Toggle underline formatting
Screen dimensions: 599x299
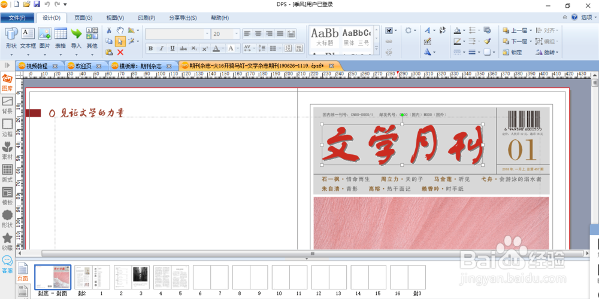[x=173, y=48]
